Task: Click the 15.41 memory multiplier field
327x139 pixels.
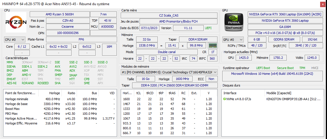Action: tap(172, 46)
